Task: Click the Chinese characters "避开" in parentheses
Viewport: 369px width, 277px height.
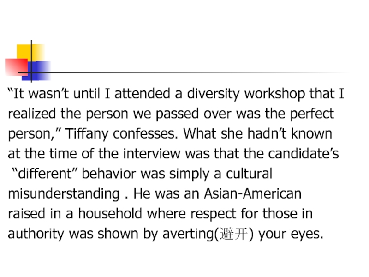Action: 234,234
